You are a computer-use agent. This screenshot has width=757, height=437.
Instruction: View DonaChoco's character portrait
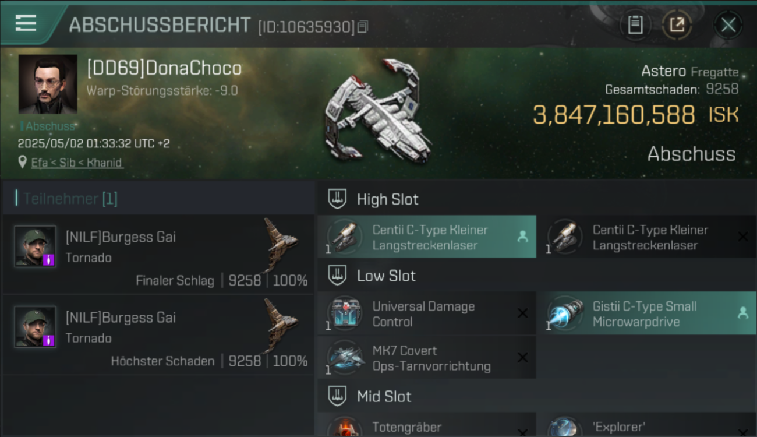coord(48,84)
